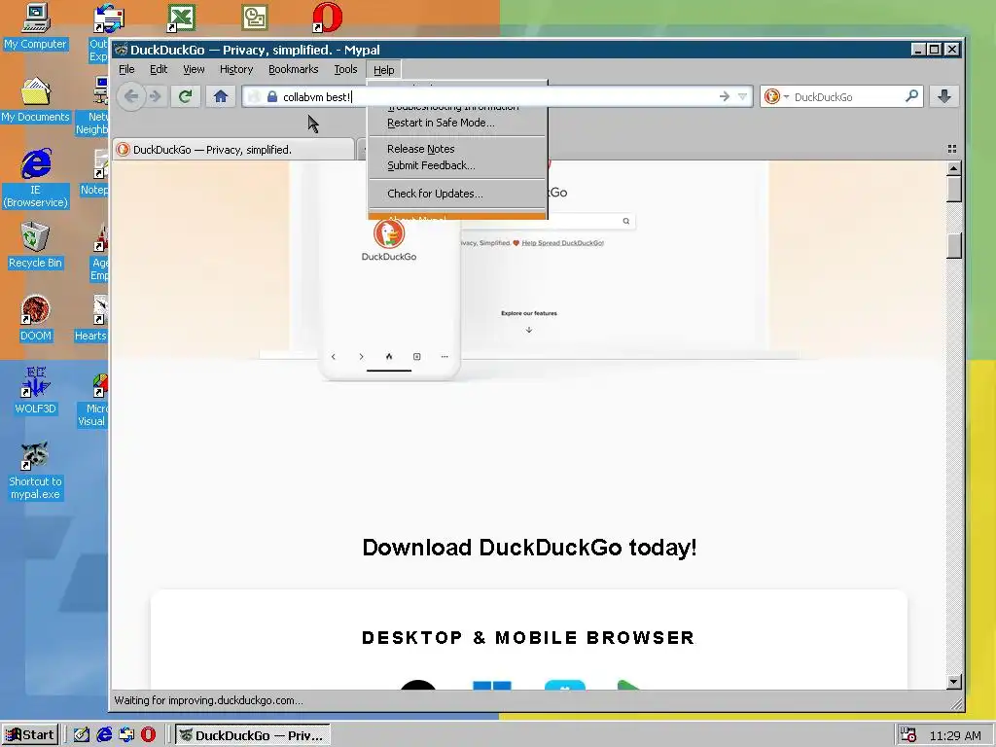This screenshot has width=996, height=747.
Task: Click the Explore our features down arrow
Action: [x=528, y=330]
